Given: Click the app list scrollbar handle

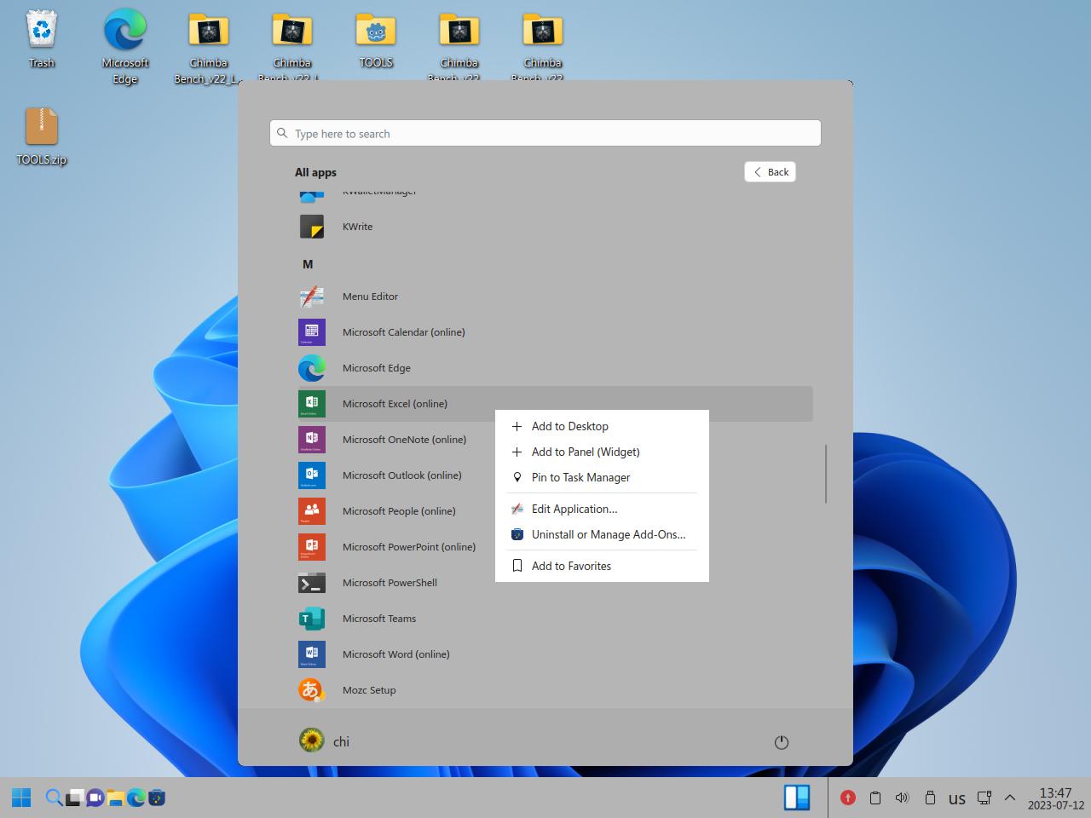Looking at the screenshot, I should (x=826, y=474).
